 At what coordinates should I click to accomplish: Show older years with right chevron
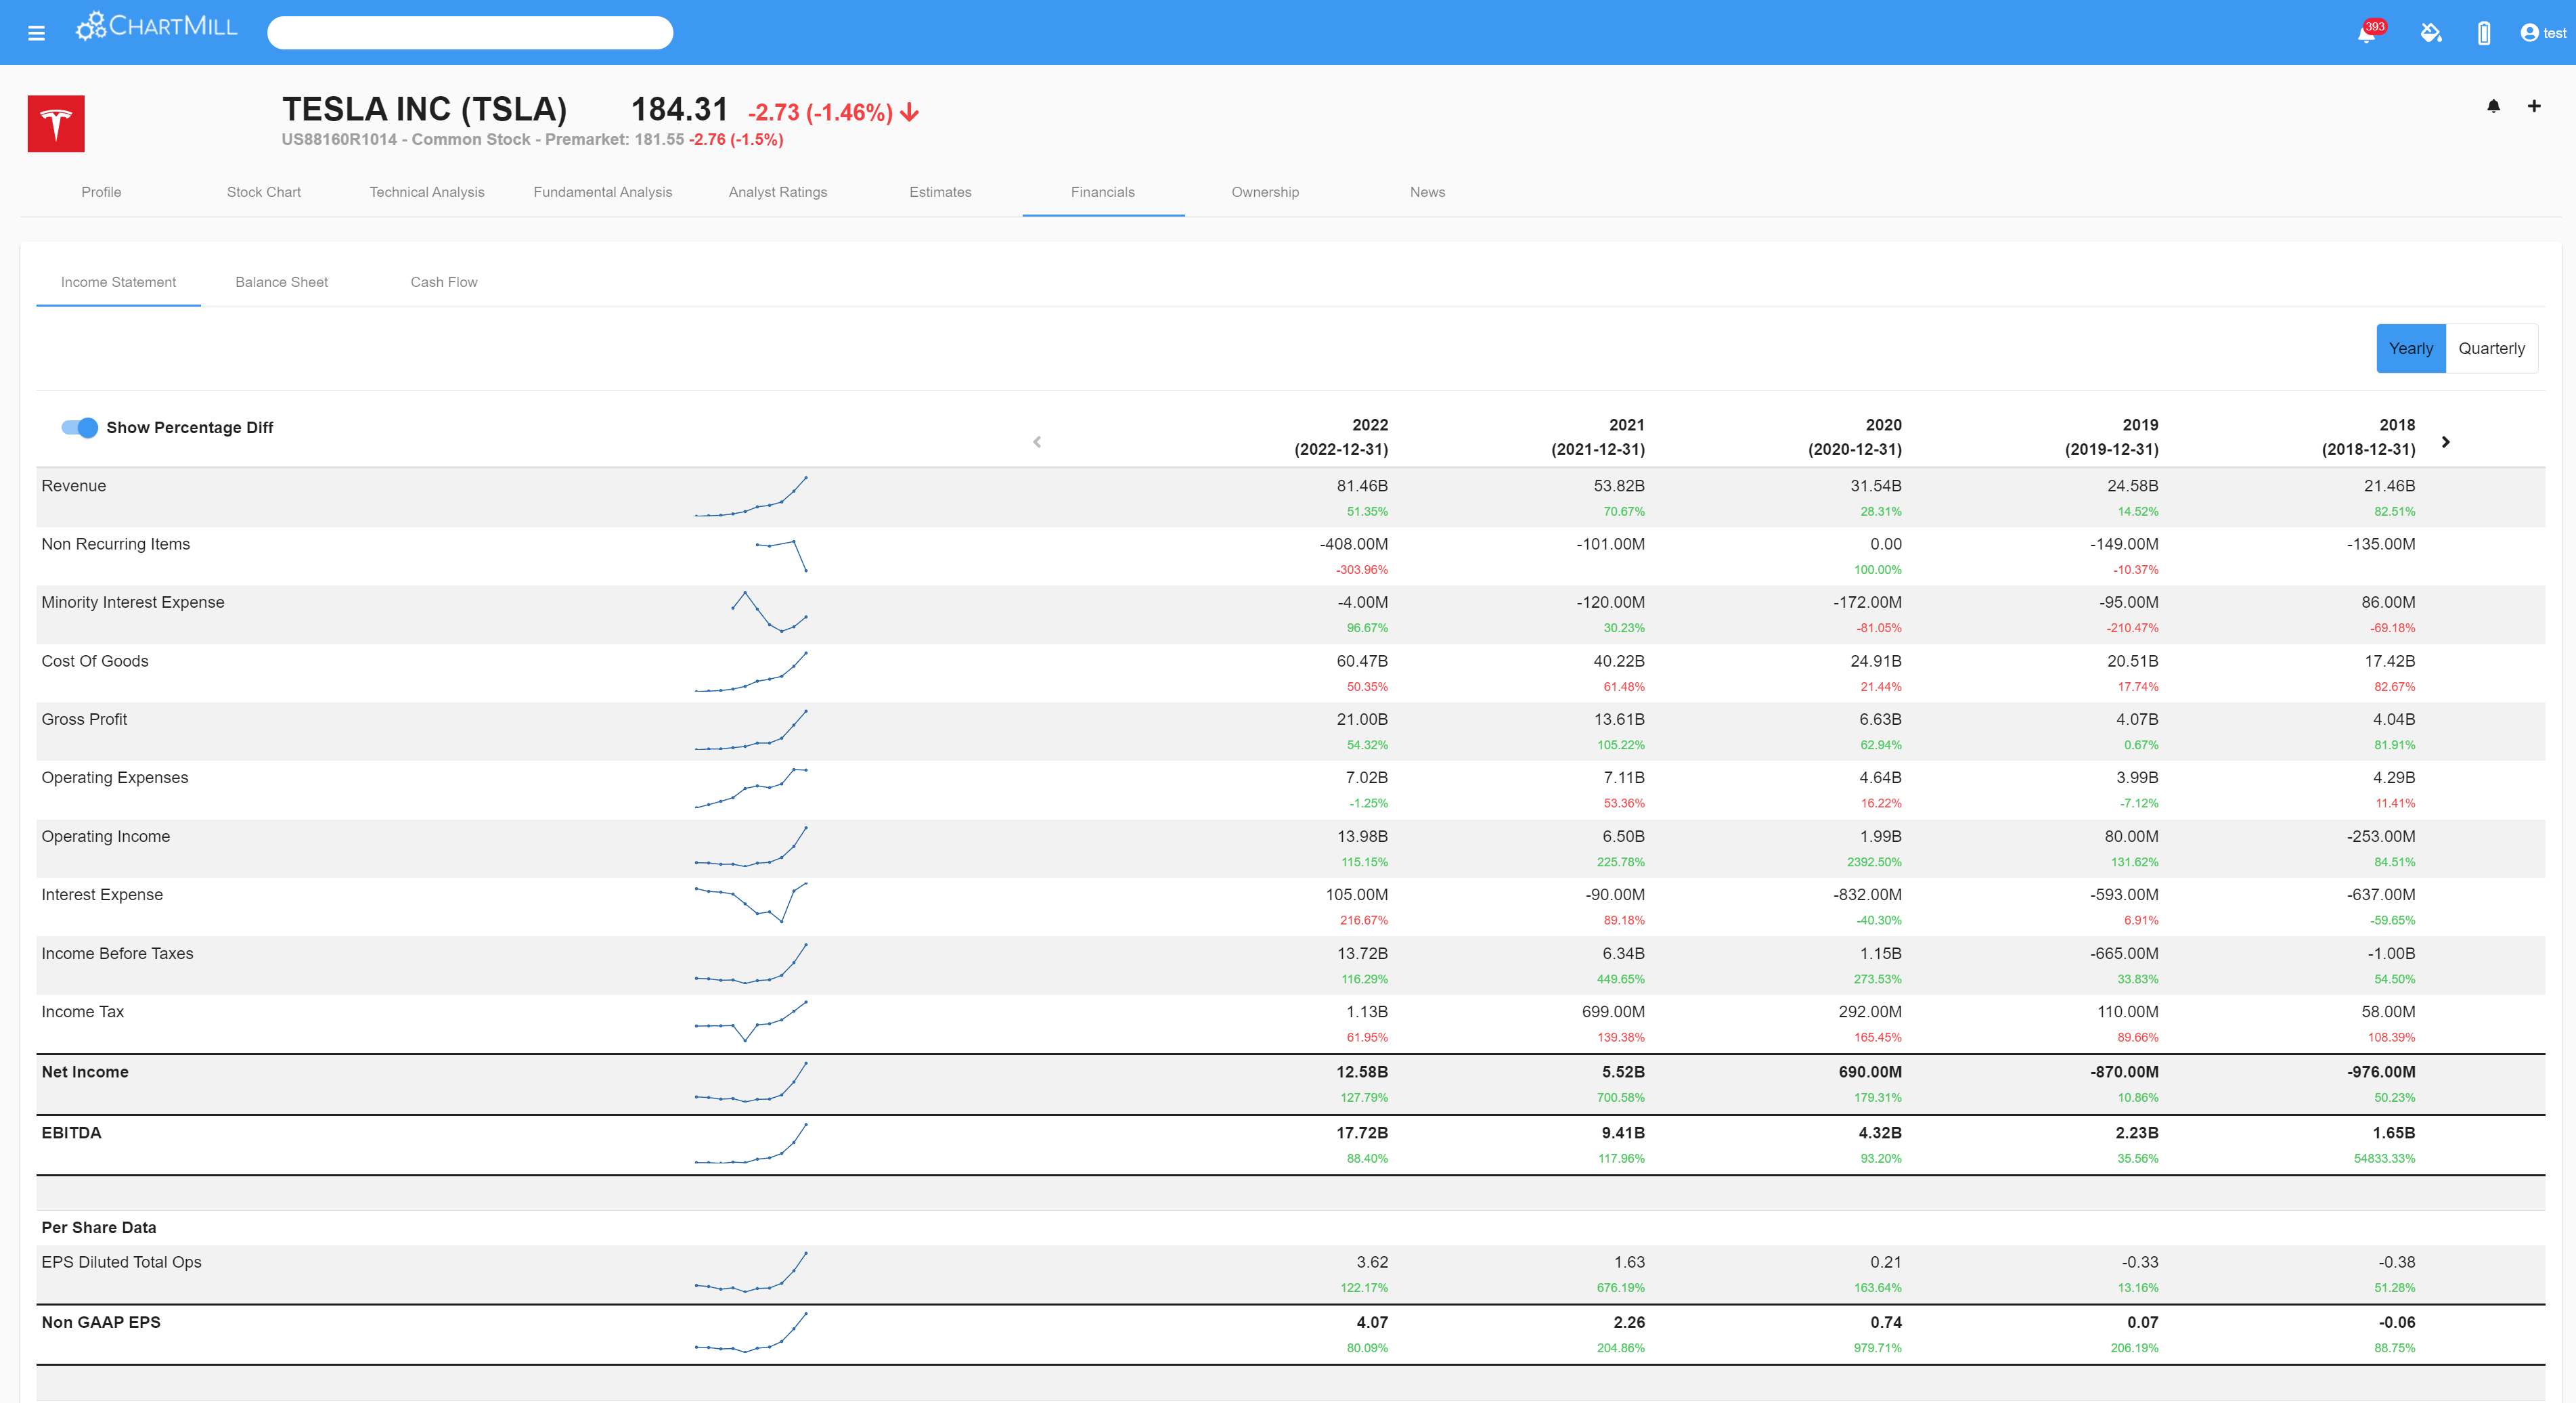tap(2445, 441)
